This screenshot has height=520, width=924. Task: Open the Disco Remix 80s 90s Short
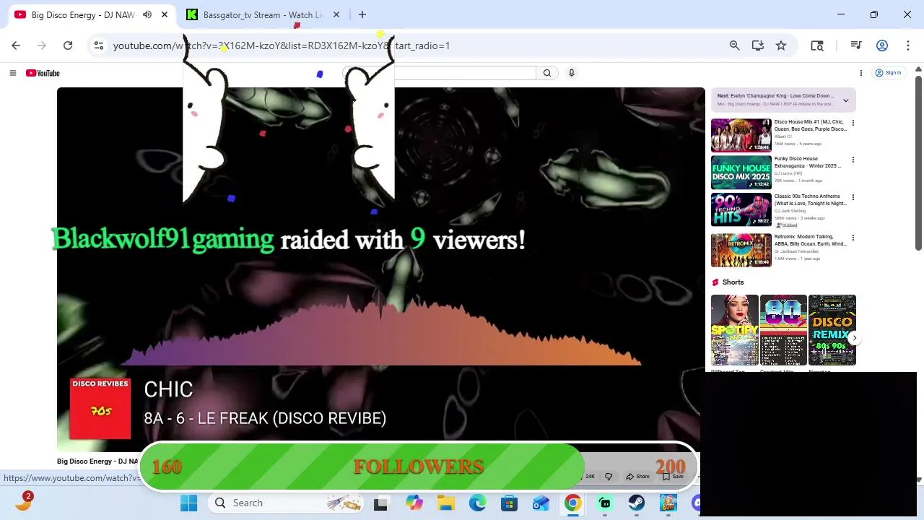832,330
